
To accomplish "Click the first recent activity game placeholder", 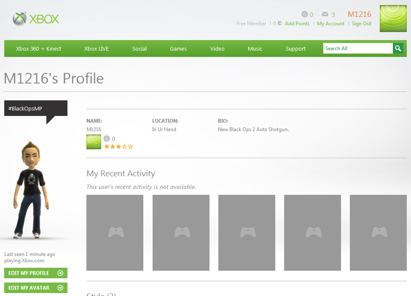I will [115, 233].
